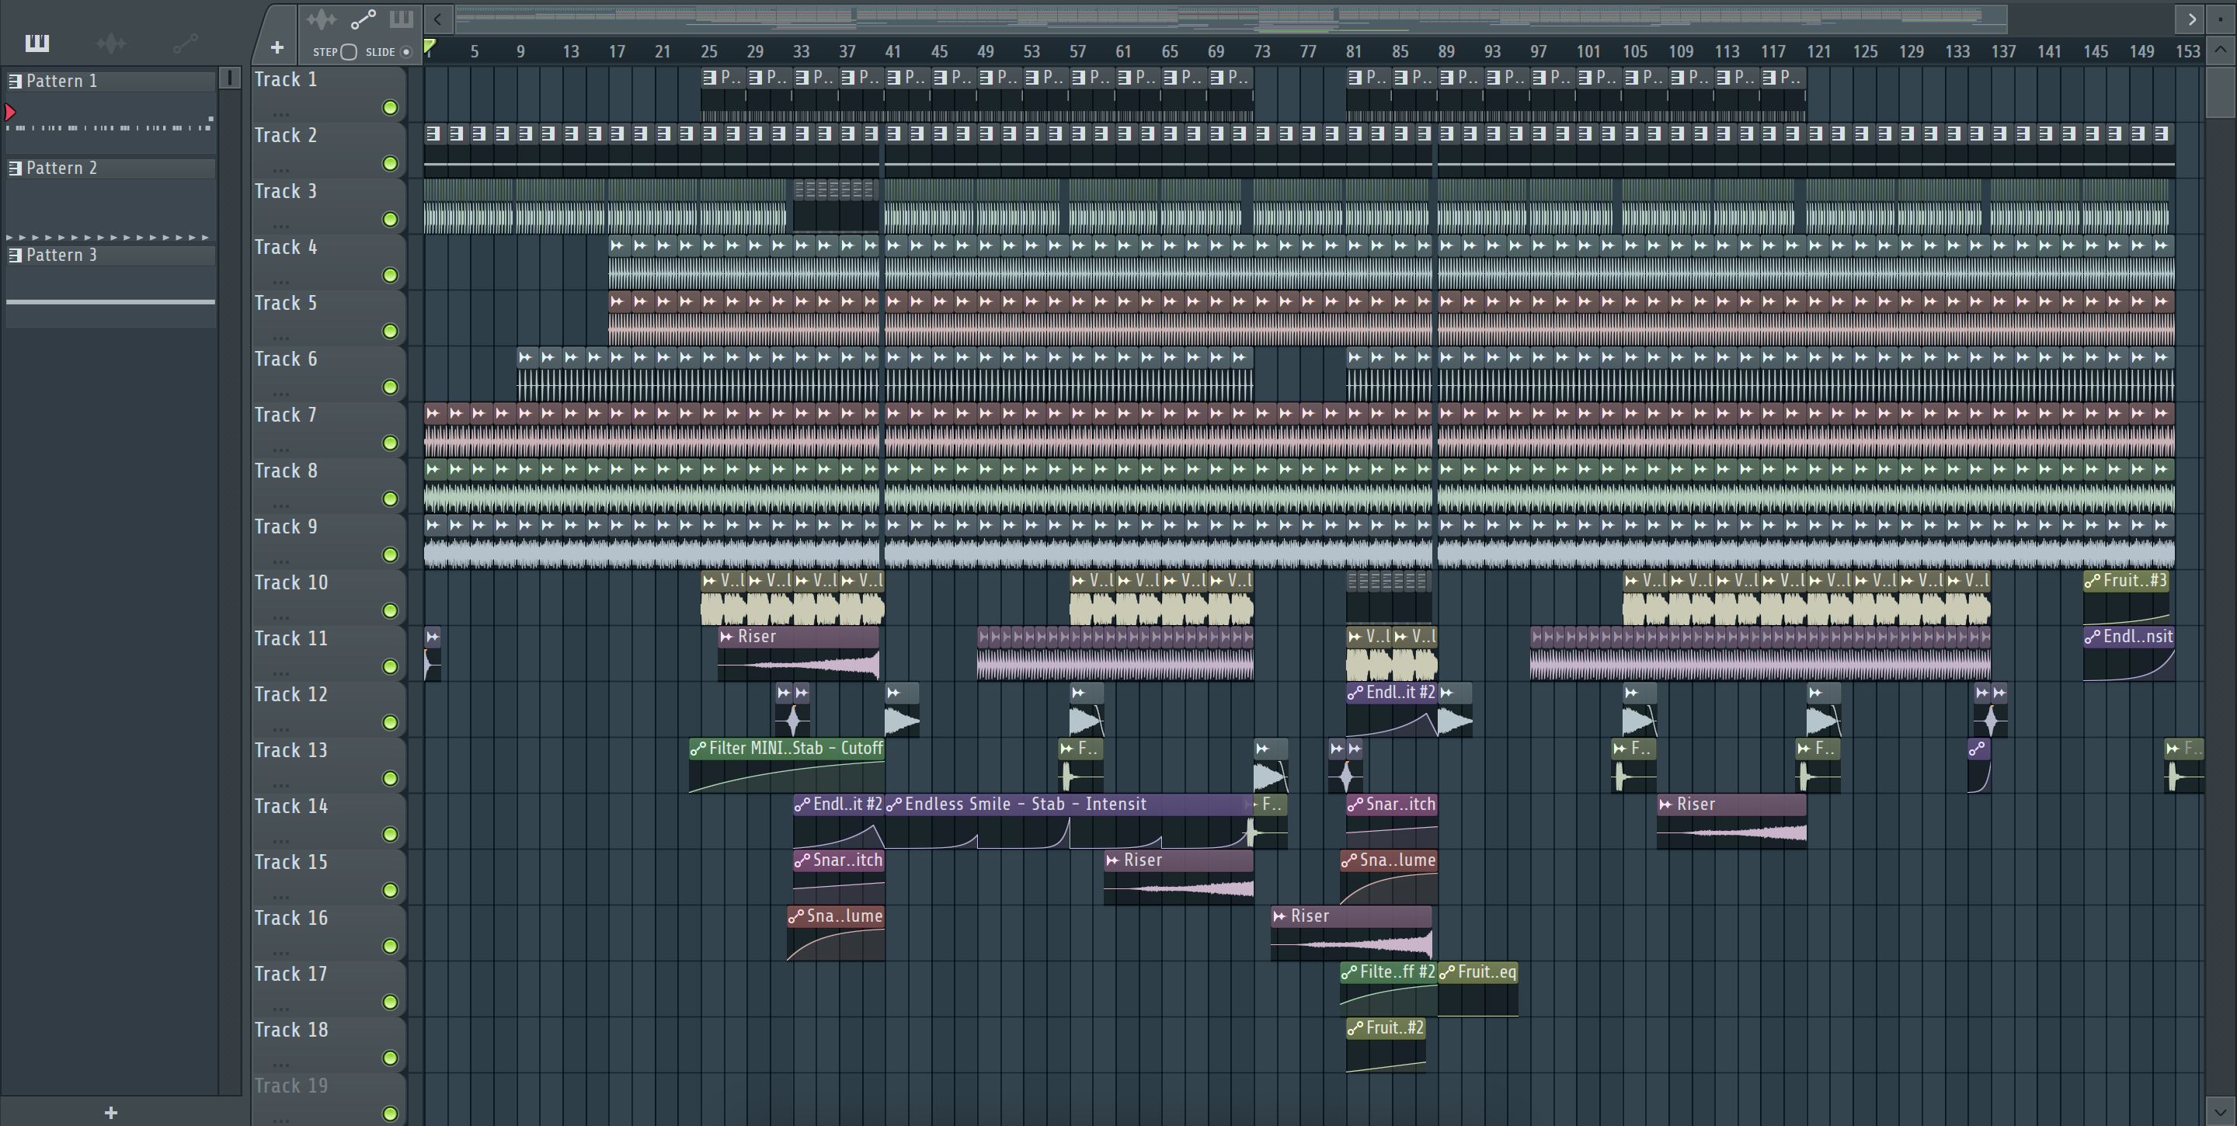
Task: Click the down arrow of vertical scrollbar
Action: coord(2220,1110)
